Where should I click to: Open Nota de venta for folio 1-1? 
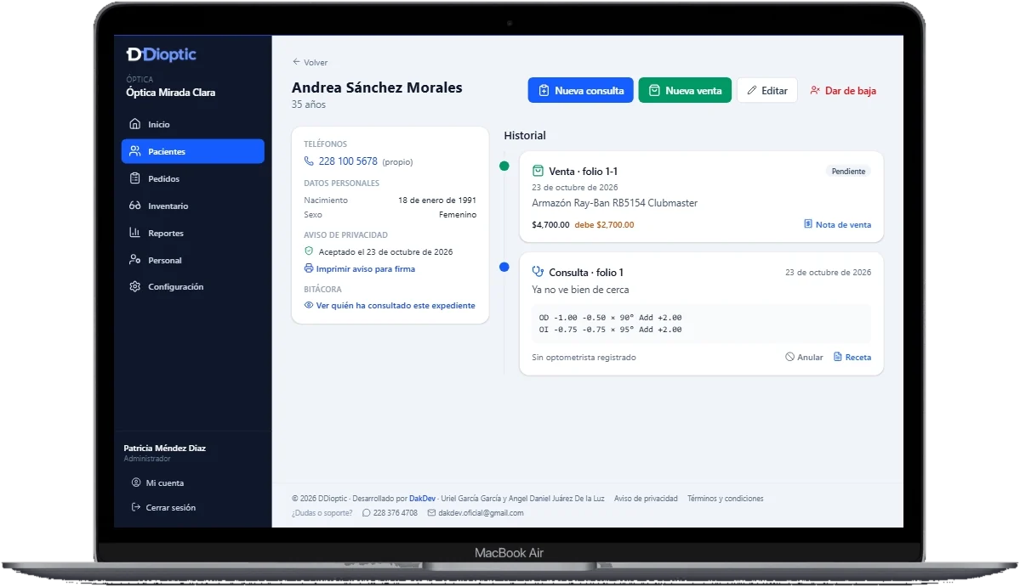click(837, 224)
